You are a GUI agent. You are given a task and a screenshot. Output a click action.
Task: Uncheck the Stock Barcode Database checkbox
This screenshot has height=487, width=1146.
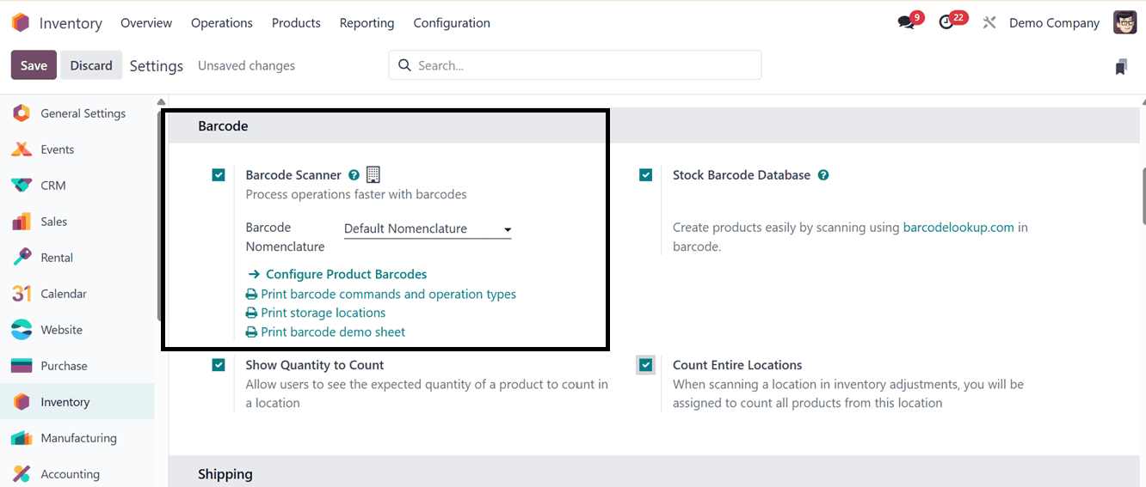tap(646, 175)
